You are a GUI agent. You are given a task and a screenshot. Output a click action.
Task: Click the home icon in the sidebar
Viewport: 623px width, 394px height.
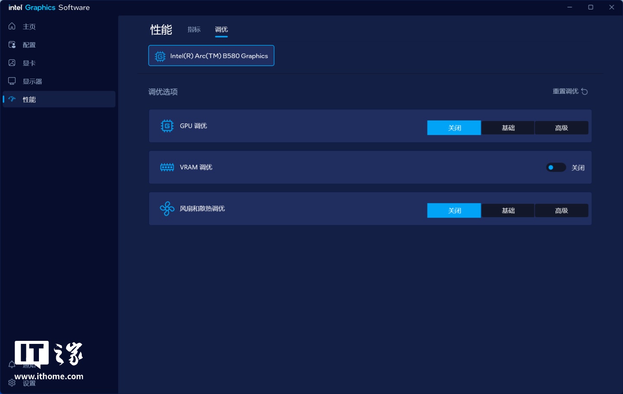12,26
